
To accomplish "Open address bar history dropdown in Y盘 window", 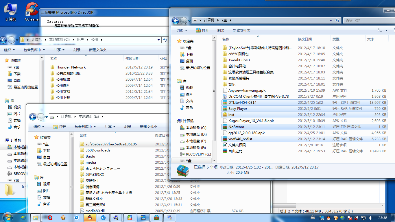I will pyautogui.click(x=331, y=21).
